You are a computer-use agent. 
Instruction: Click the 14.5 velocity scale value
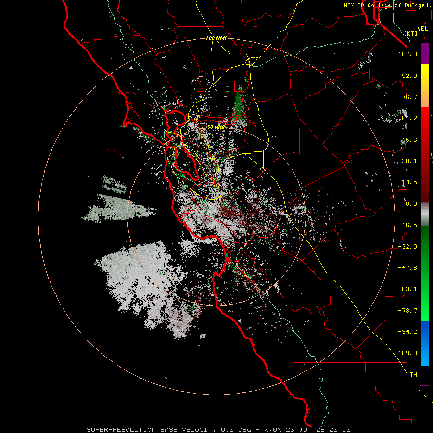coord(409,182)
